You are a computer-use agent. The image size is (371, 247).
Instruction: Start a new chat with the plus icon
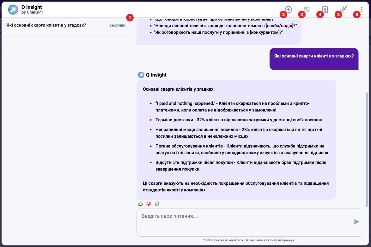tap(288, 9)
